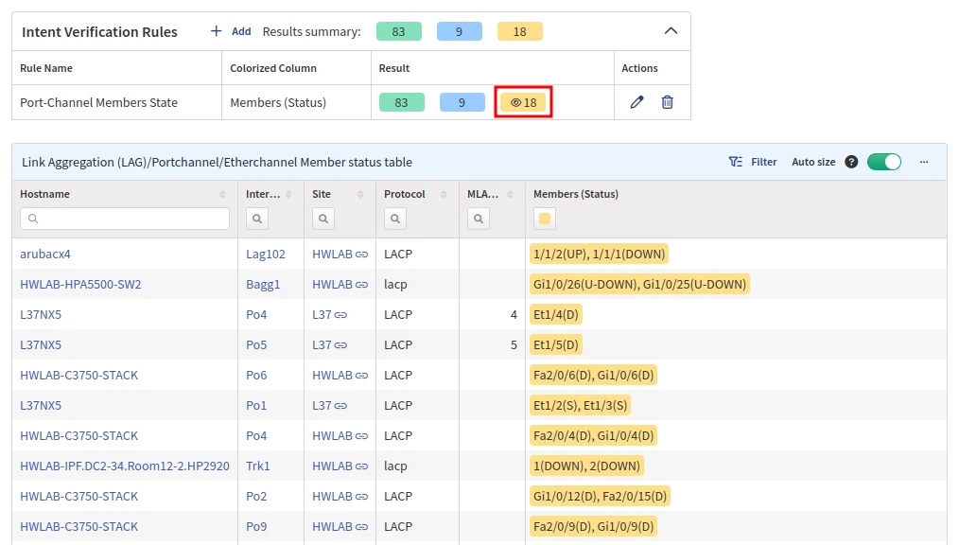
Task: Click the pencil edit rule icon
Action: [636, 102]
